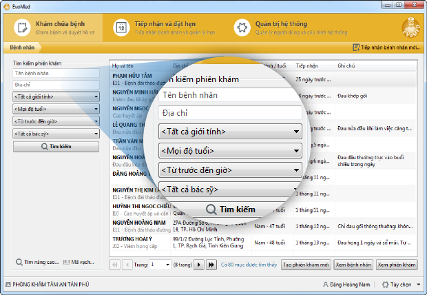Go to the next results page

(x=199, y=265)
